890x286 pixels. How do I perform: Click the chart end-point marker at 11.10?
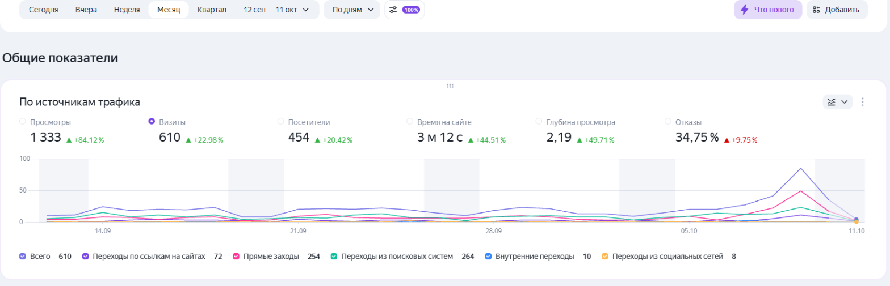tap(856, 220)
